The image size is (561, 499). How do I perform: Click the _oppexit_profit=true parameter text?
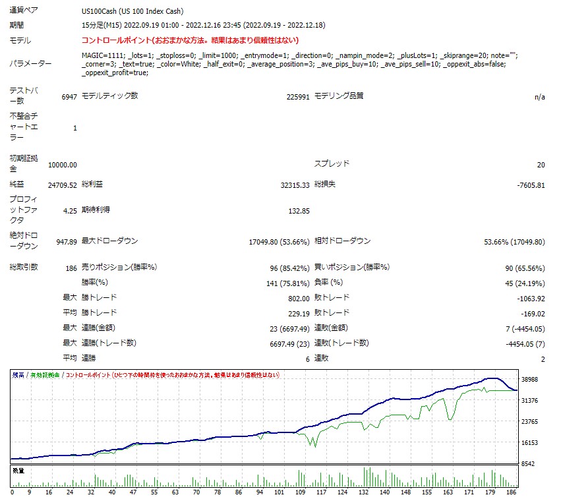[x=115, y=73]
